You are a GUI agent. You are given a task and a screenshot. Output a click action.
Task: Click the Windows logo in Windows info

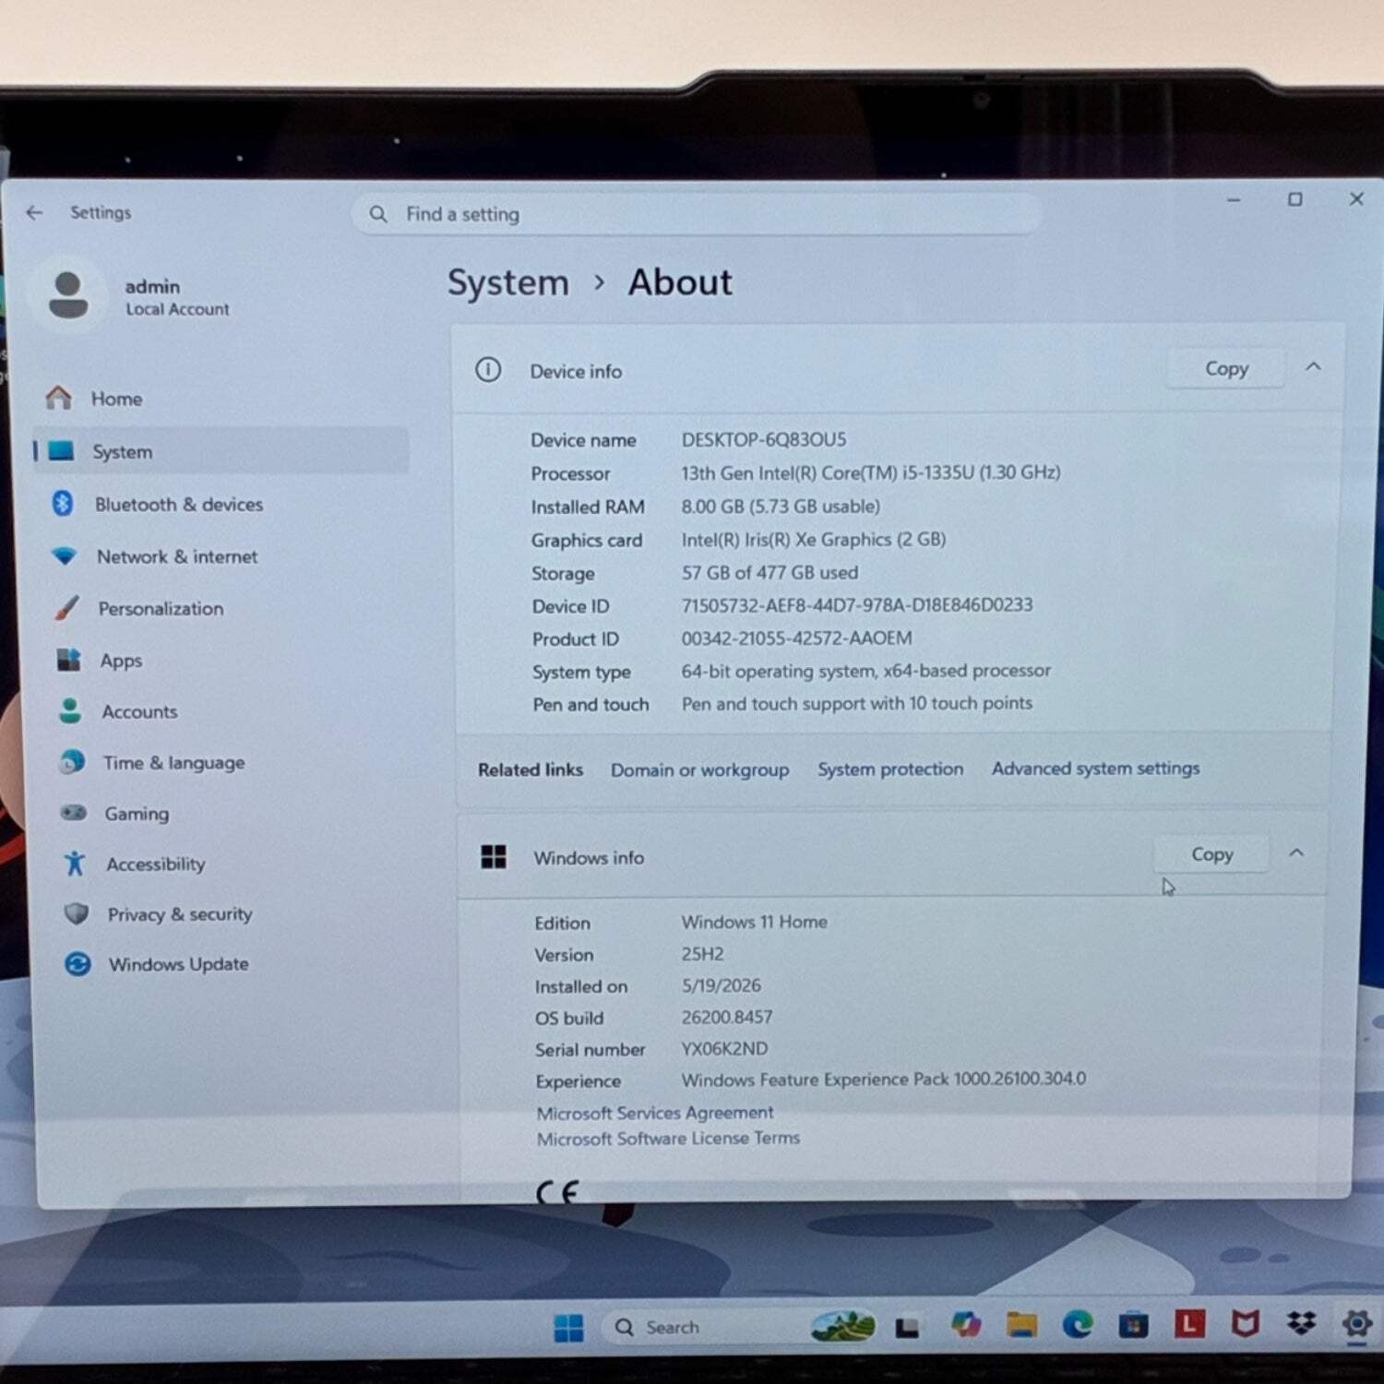494,857
